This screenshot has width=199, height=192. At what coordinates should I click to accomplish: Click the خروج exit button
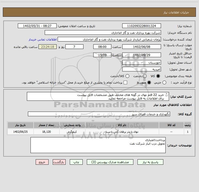pyautogui.click(x=42, y=162)
